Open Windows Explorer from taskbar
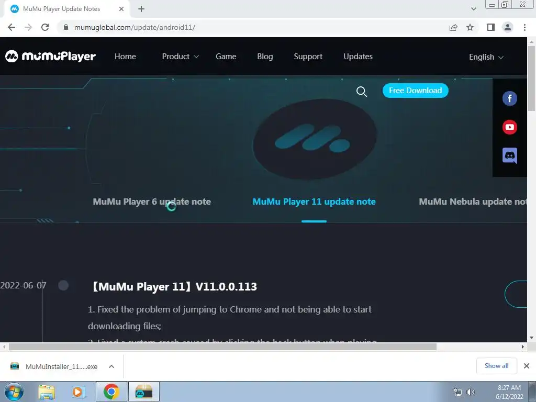Screen dimensions: 536x402 47,392
